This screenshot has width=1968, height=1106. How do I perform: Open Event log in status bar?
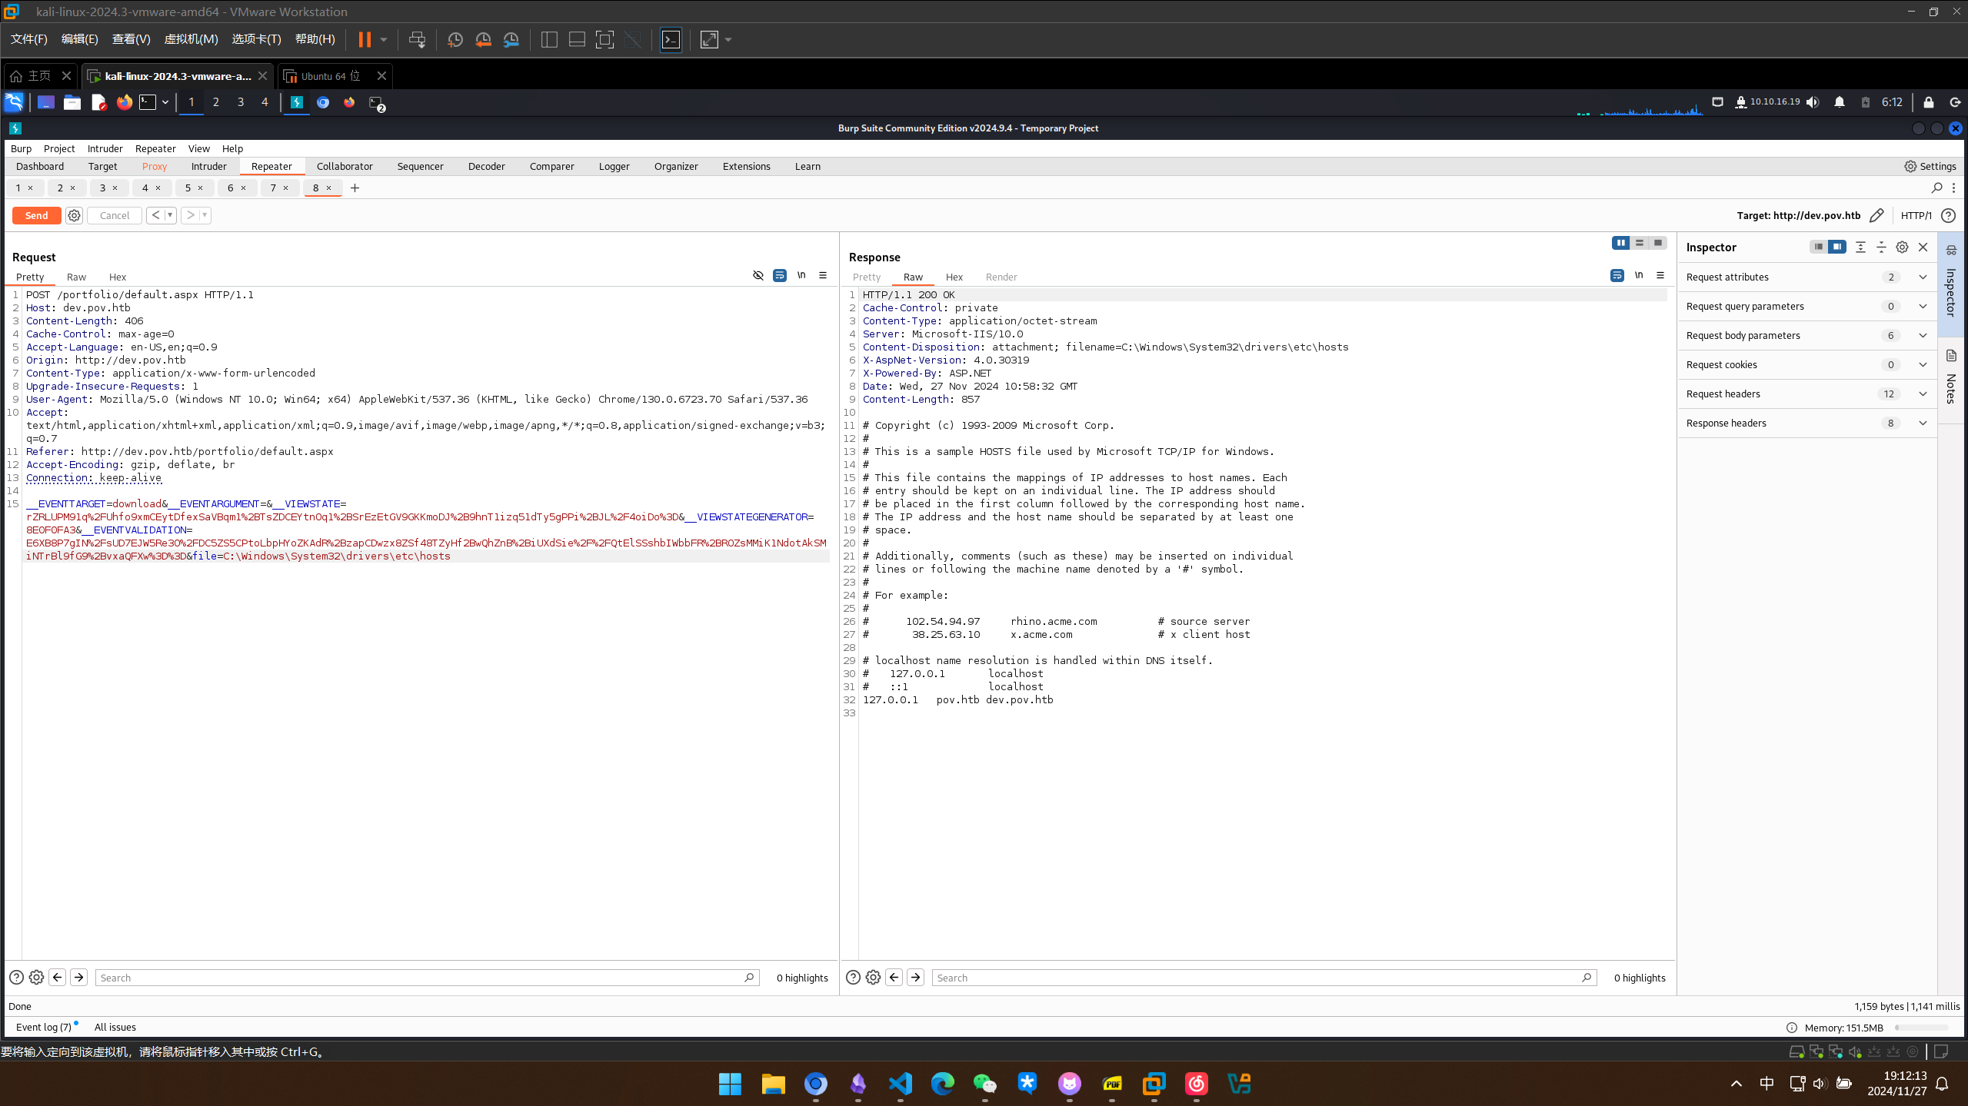(x=43, y=1027)
